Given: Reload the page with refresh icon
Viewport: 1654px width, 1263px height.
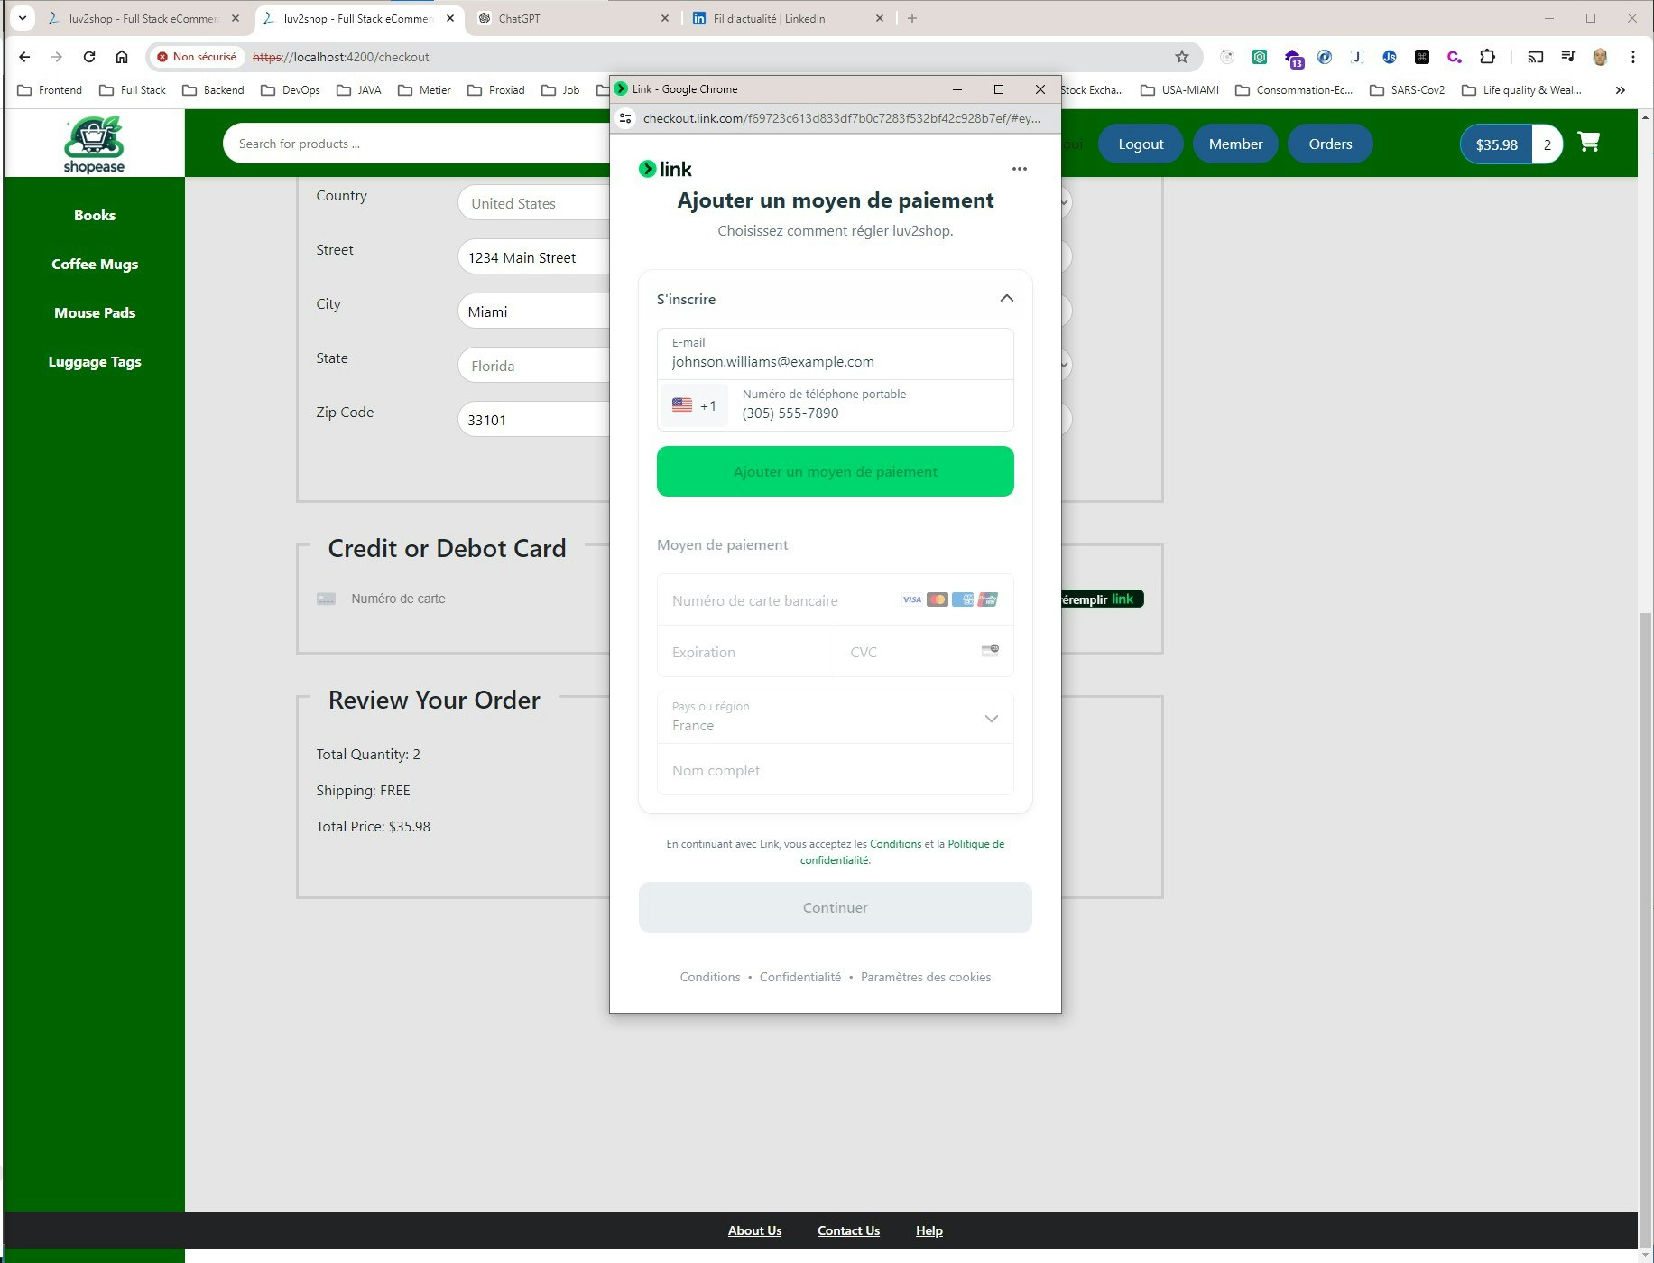Looking at the screenshot, I should [x=89, y=57].
